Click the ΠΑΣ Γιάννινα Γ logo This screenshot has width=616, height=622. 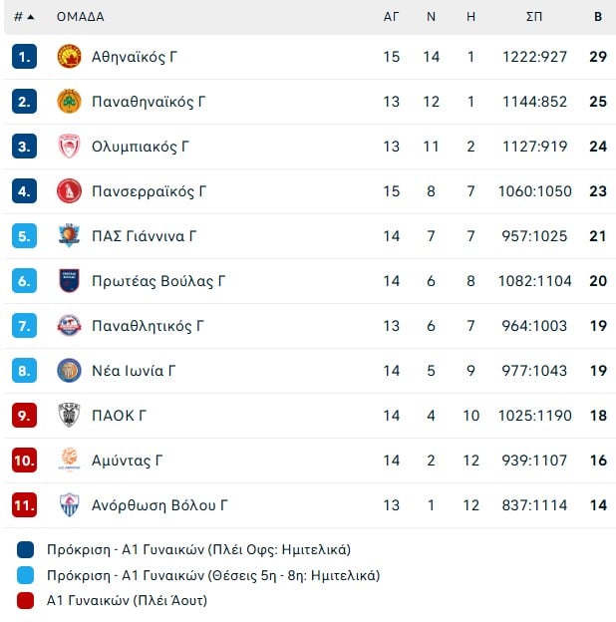(x=69, y=236)
